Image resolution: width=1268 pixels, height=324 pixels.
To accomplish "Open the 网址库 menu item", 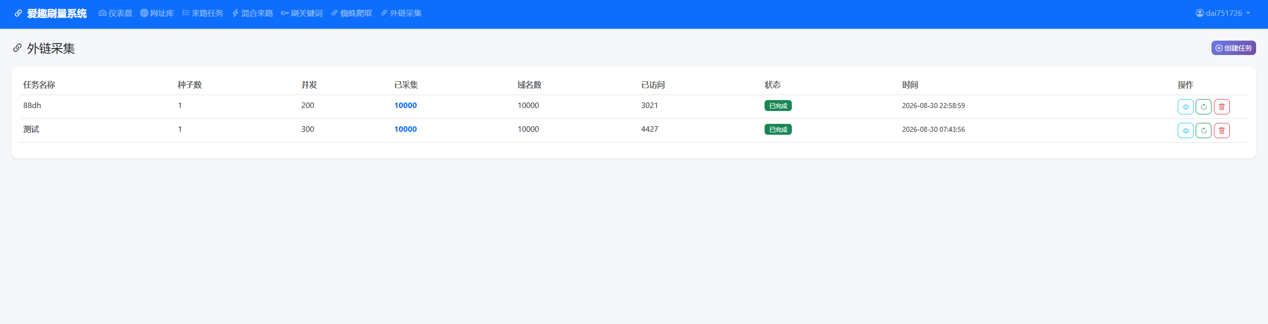I will pos(157,13).
